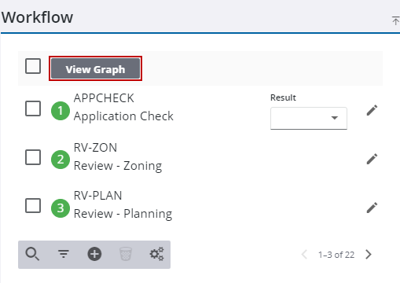Expand the Result dropdown for Application Check

(309, 118)
